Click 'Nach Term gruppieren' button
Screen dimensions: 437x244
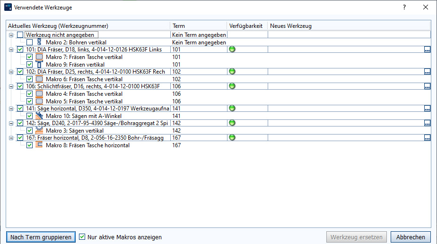[41, 237]
